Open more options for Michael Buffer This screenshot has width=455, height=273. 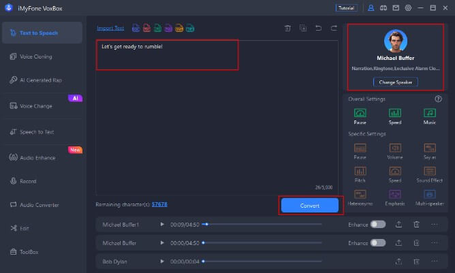pyautogui.click(x=435, y=243)
